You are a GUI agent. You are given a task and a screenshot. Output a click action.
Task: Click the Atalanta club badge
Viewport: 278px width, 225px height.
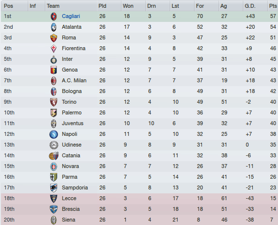click(x=54, y=27)
